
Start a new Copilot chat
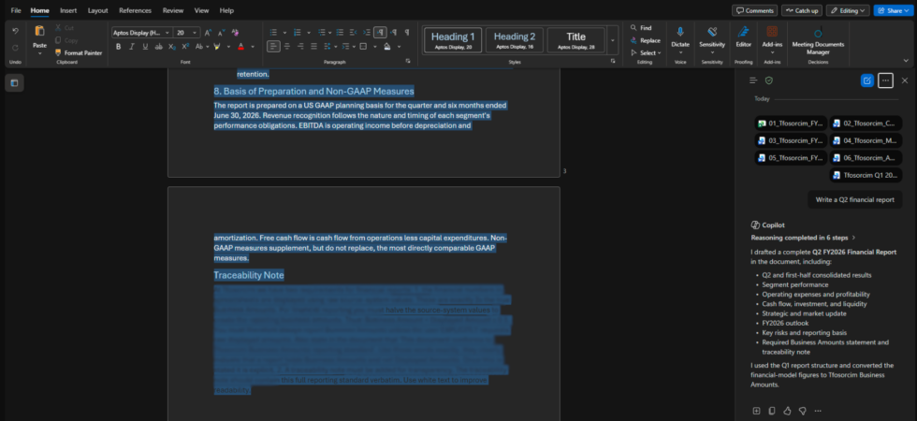[x=866, y=80]
